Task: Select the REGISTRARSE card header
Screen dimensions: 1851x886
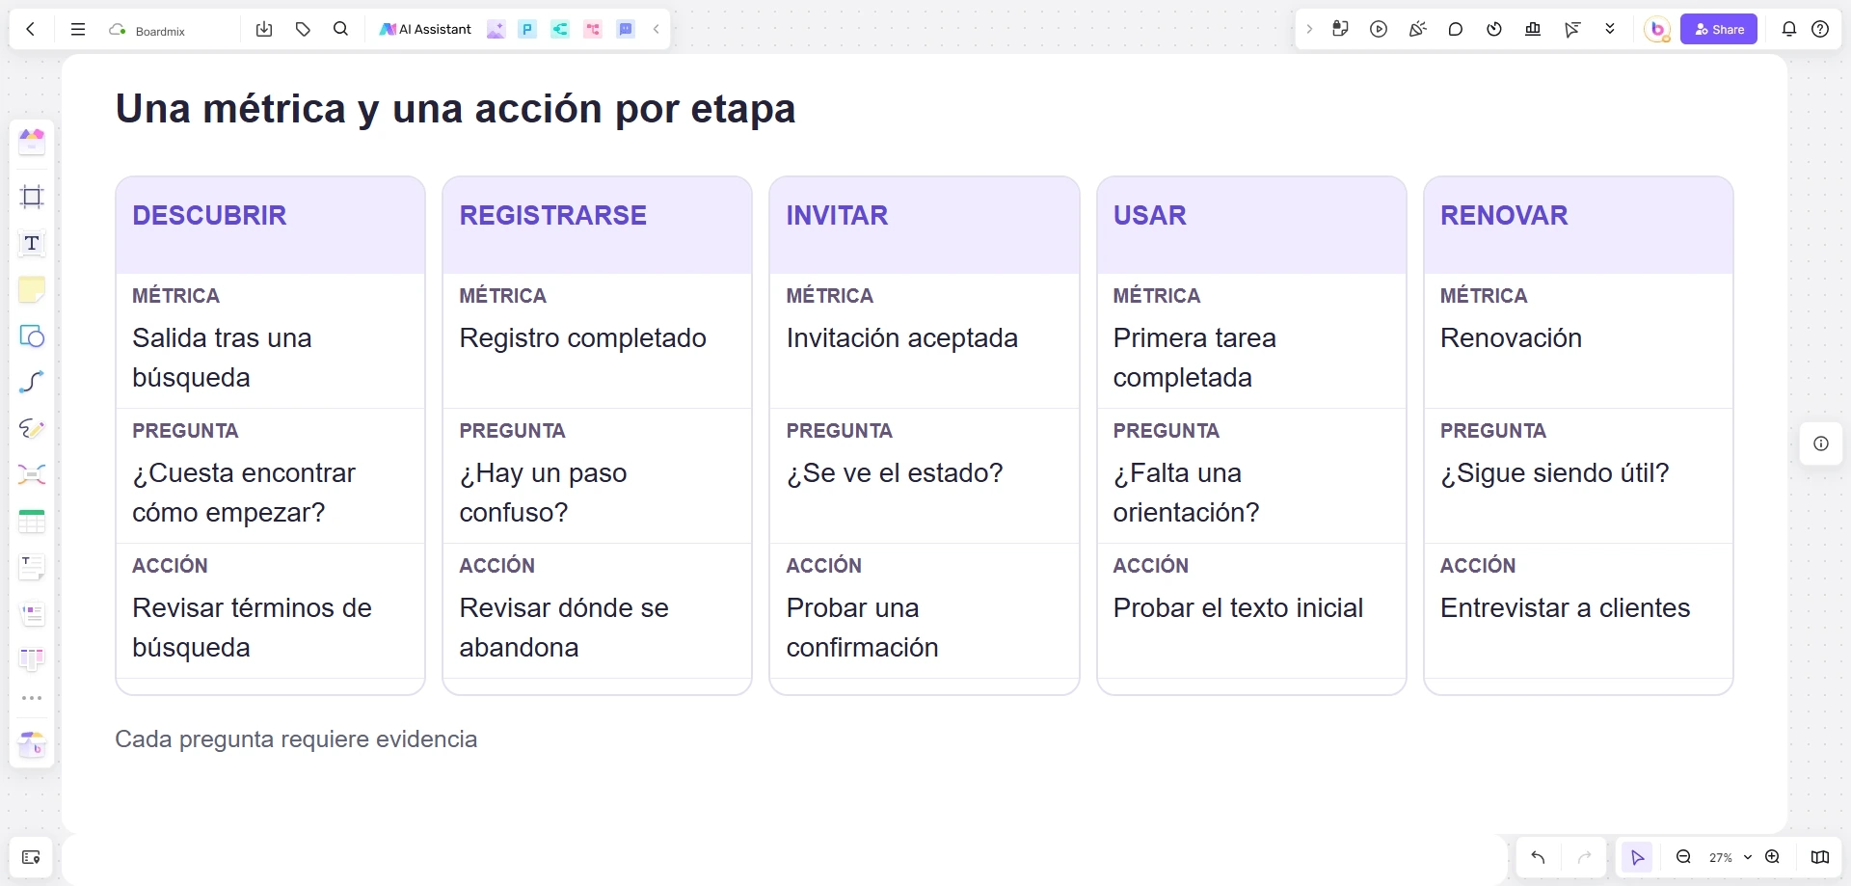Action: tap(597, 225)
